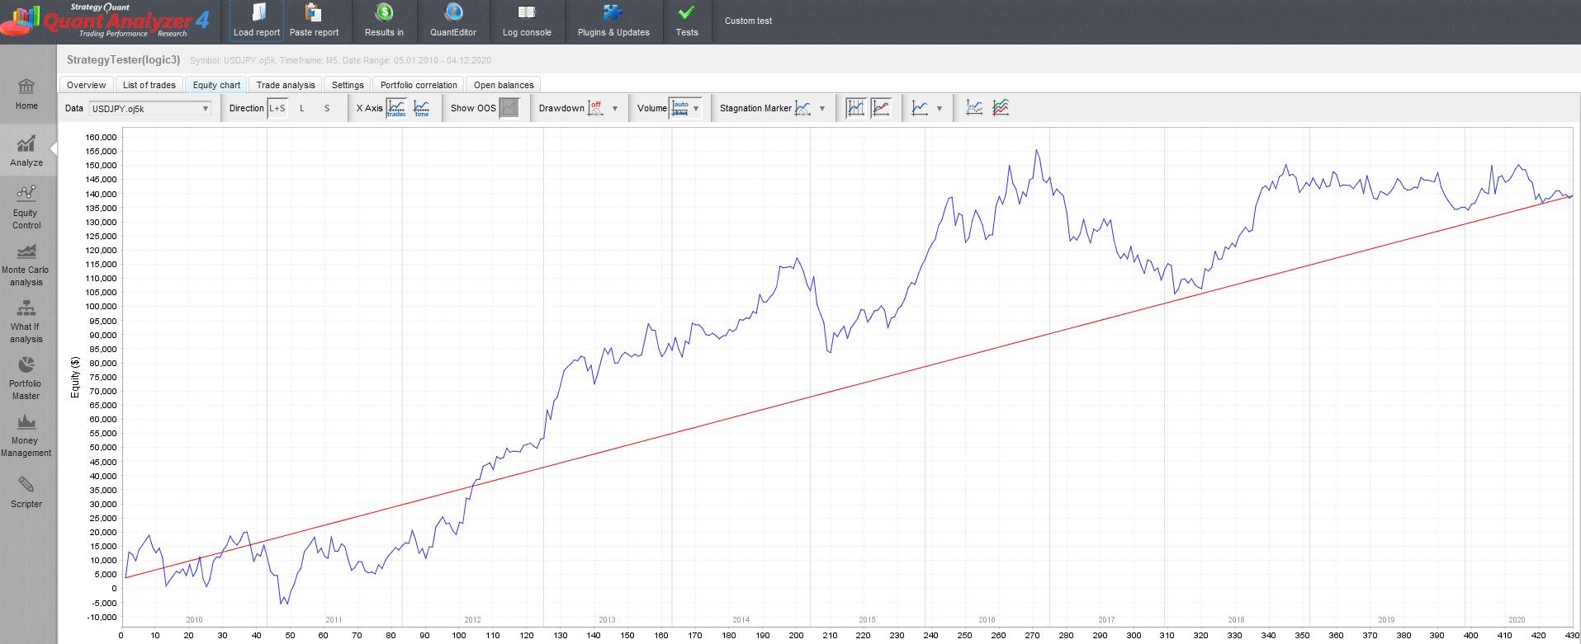Open the Data symbol dropdown USDJPY.oj5k
The image size is (1581, 644).
click(149, 109)
